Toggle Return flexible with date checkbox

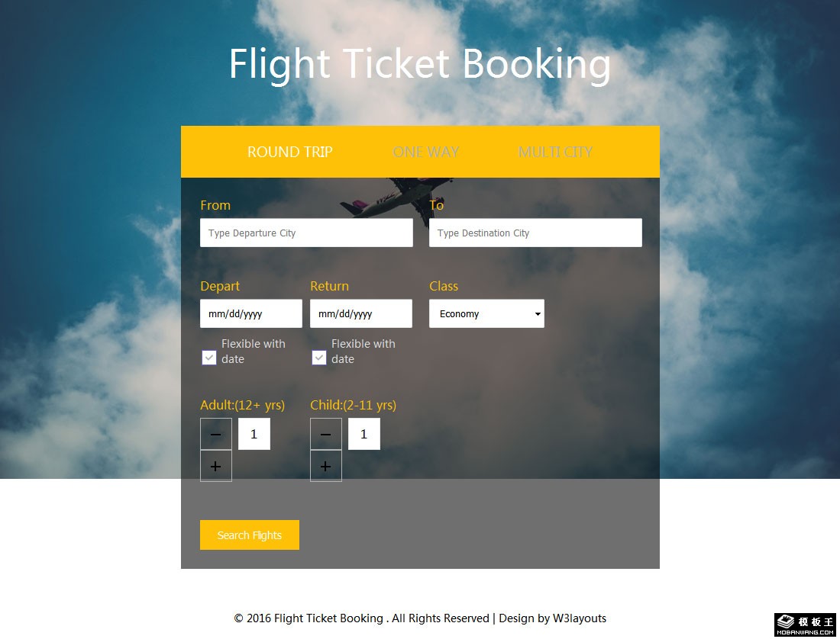[319, 358]
